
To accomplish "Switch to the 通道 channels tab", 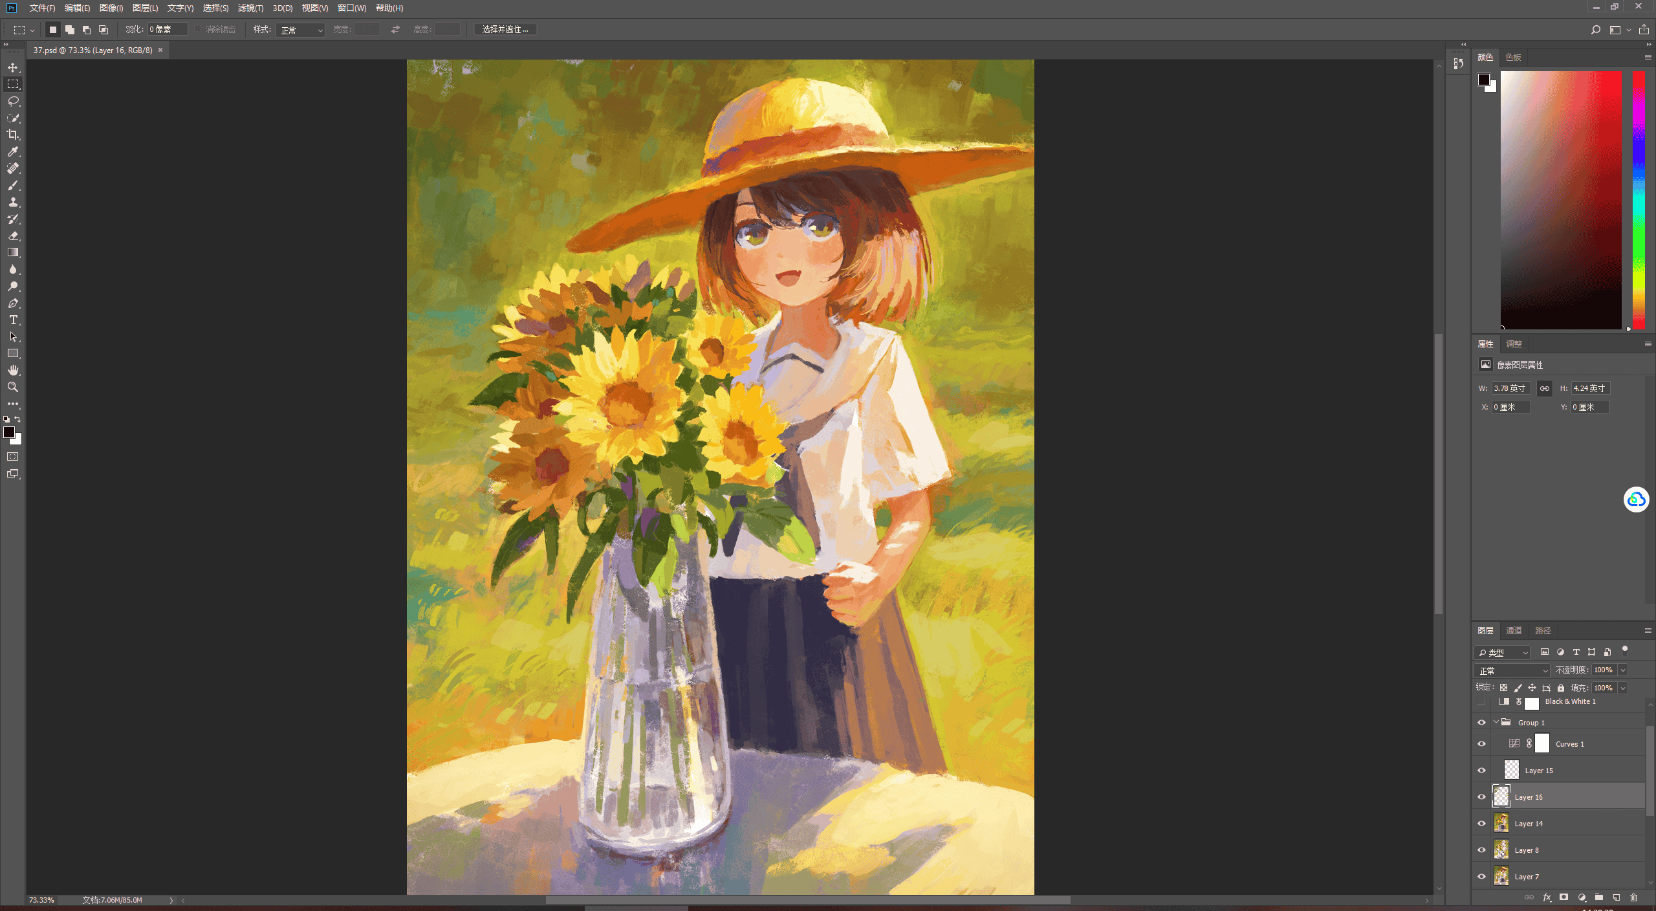I will pos(1514,630).
